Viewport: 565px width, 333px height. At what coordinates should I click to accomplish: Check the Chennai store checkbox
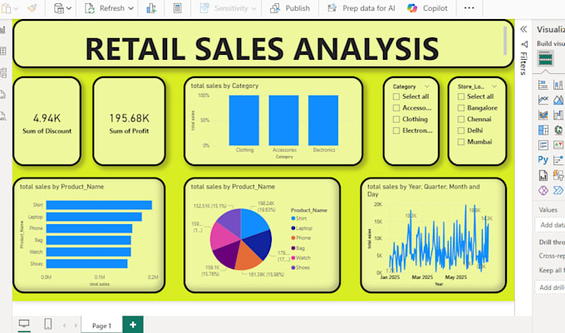click(461, 119)
